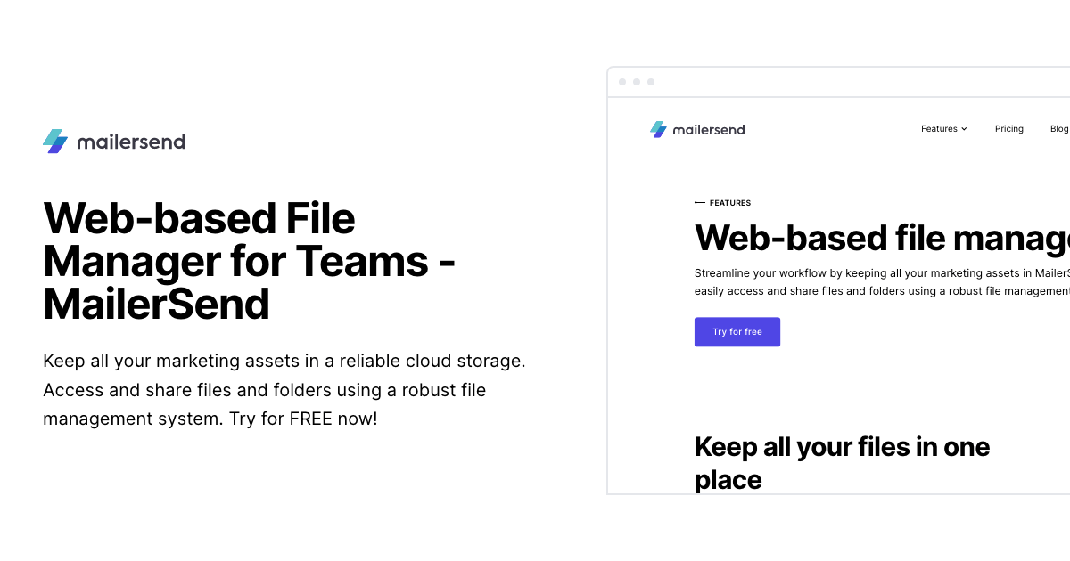Click the leftmost browser window dot

click(x=621, y=81)
